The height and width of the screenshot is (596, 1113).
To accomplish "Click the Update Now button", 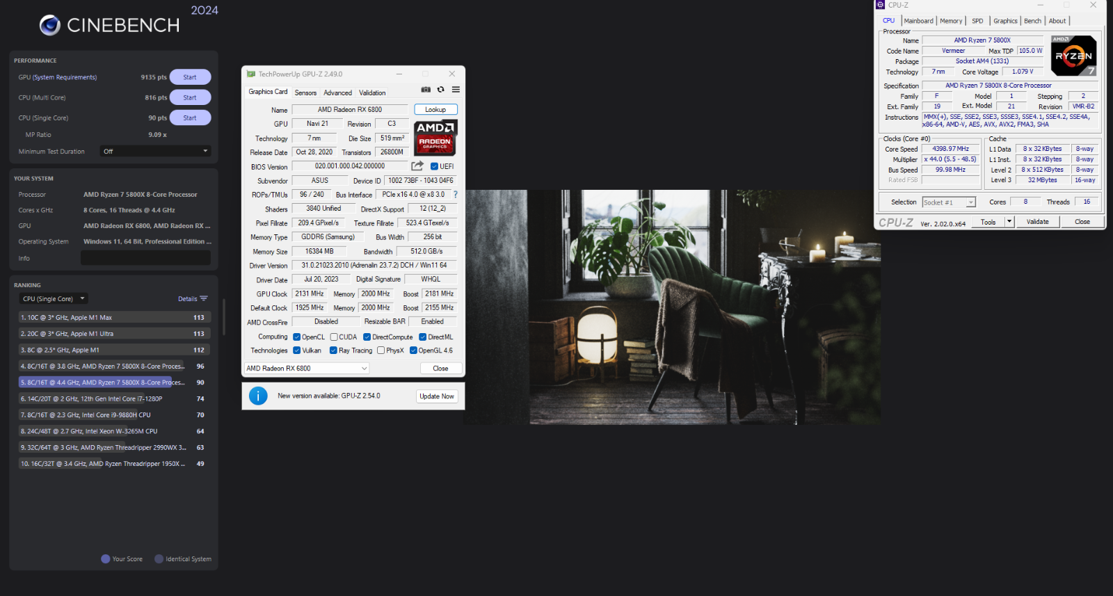I will [437, 396].
